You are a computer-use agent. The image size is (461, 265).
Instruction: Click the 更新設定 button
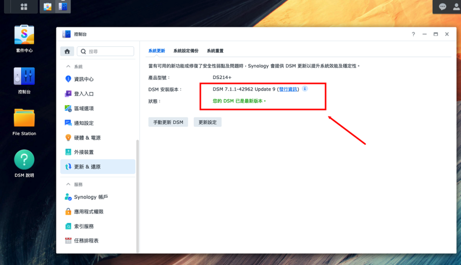[x=208, y=122]
